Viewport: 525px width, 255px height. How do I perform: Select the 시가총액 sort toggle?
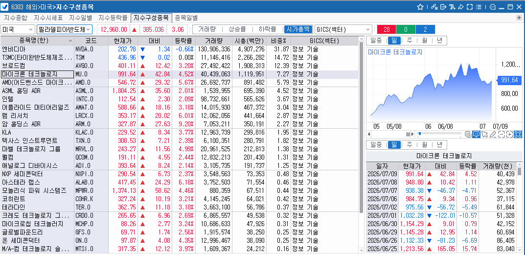pyautogui.click(x=298, y=29)
